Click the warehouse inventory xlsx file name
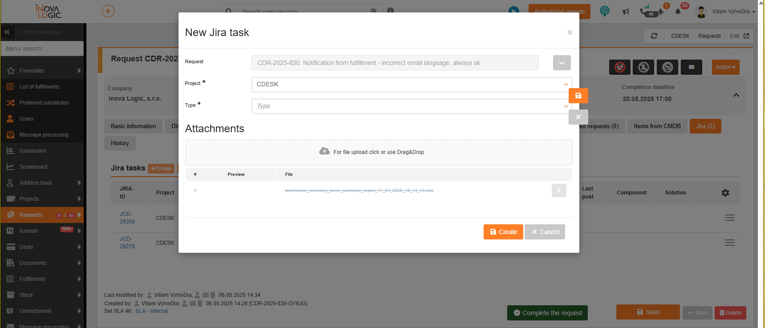 pyautogui.click(x=359, y=190)
